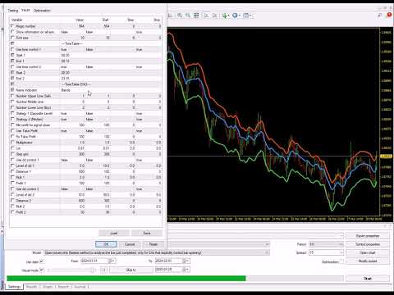Open the To date picker dropdown
394x295 pixels.
point(187,261)
